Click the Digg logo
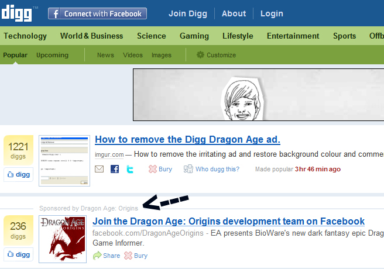Screen dimensions: 384x269 (16, 13)
